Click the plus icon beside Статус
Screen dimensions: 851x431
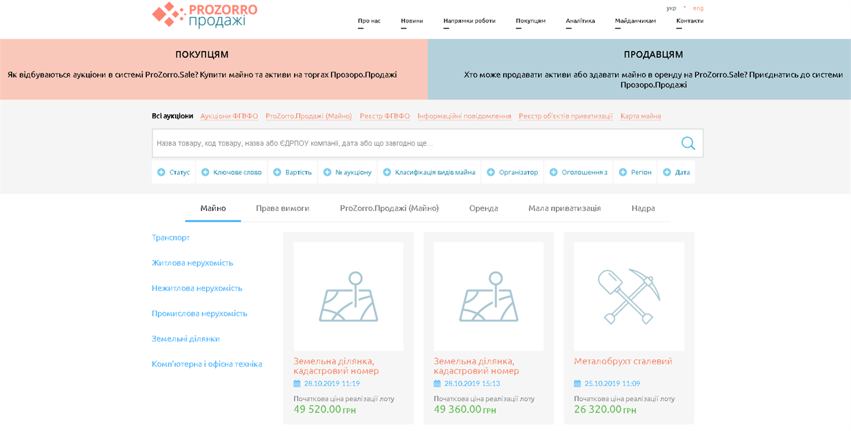point(161,172)
